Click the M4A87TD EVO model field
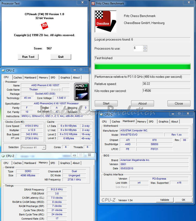This screenshot has width=196, height=221. click(142, 135)
